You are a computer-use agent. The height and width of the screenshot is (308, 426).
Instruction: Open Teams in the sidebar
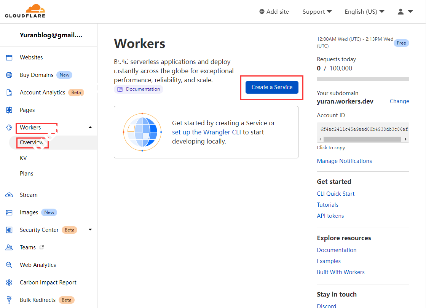click(28, 247)
